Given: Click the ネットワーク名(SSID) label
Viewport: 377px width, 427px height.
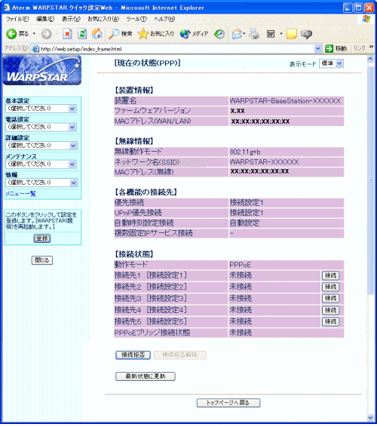Looking at the screenshot, I should 147,162.
